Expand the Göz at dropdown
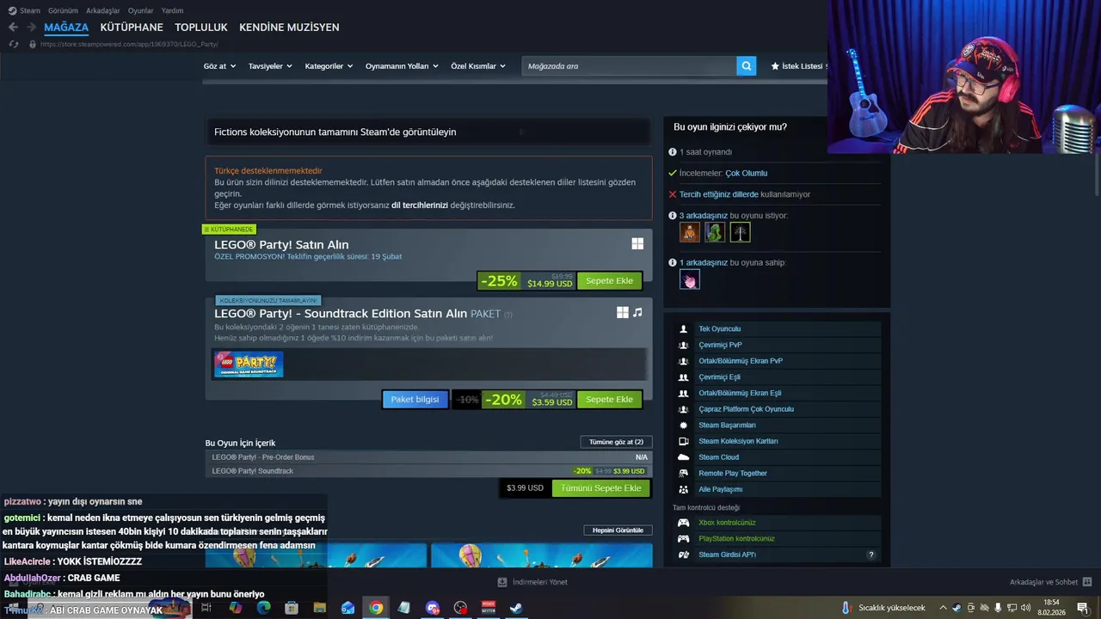This screenshot has width=1101, height=619. pos(219,66)
